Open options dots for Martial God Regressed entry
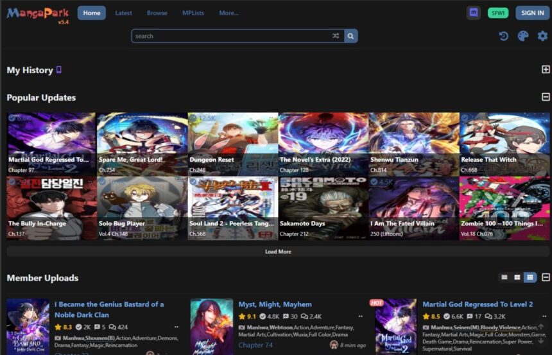This screenshot has width=552, height=355. 544,316
